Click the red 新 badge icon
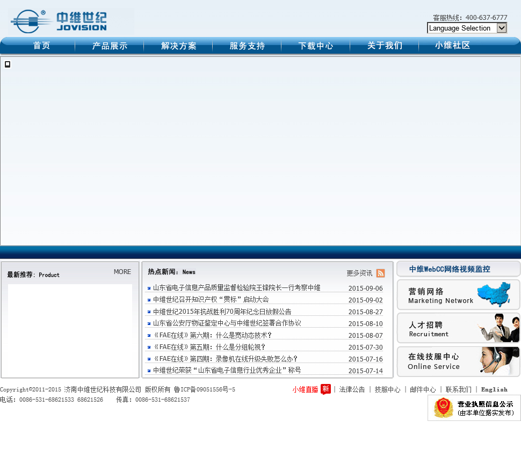The height and width of the screenshot is (473, 521). (325, 389)
